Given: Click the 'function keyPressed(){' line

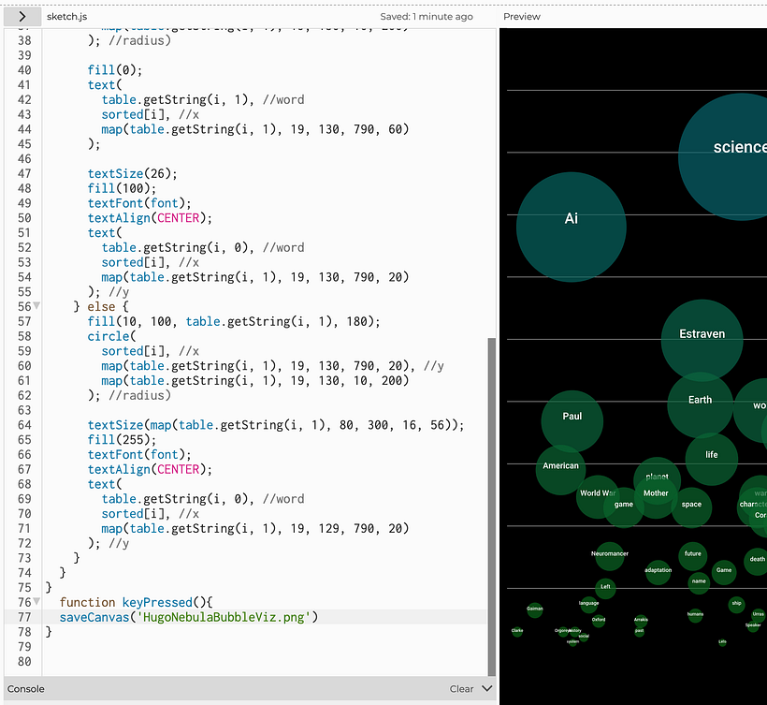Looking at the screenshot, I should [136, 602].
